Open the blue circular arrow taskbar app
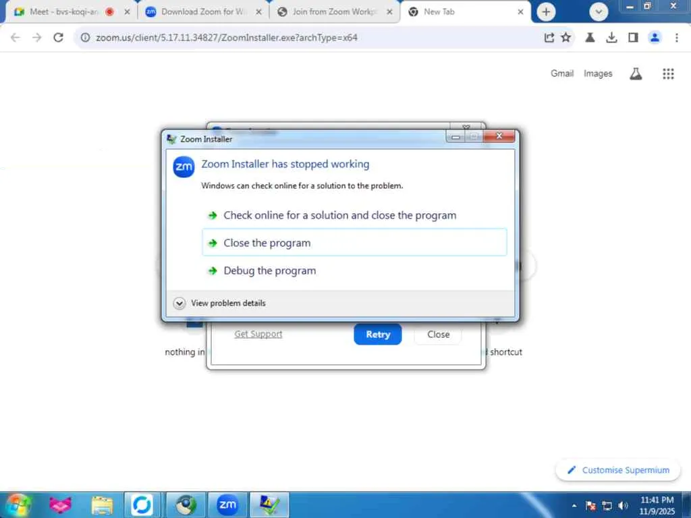Image resolution: width=691 pixels, height=518 pixels. click(x=142, y=505)
